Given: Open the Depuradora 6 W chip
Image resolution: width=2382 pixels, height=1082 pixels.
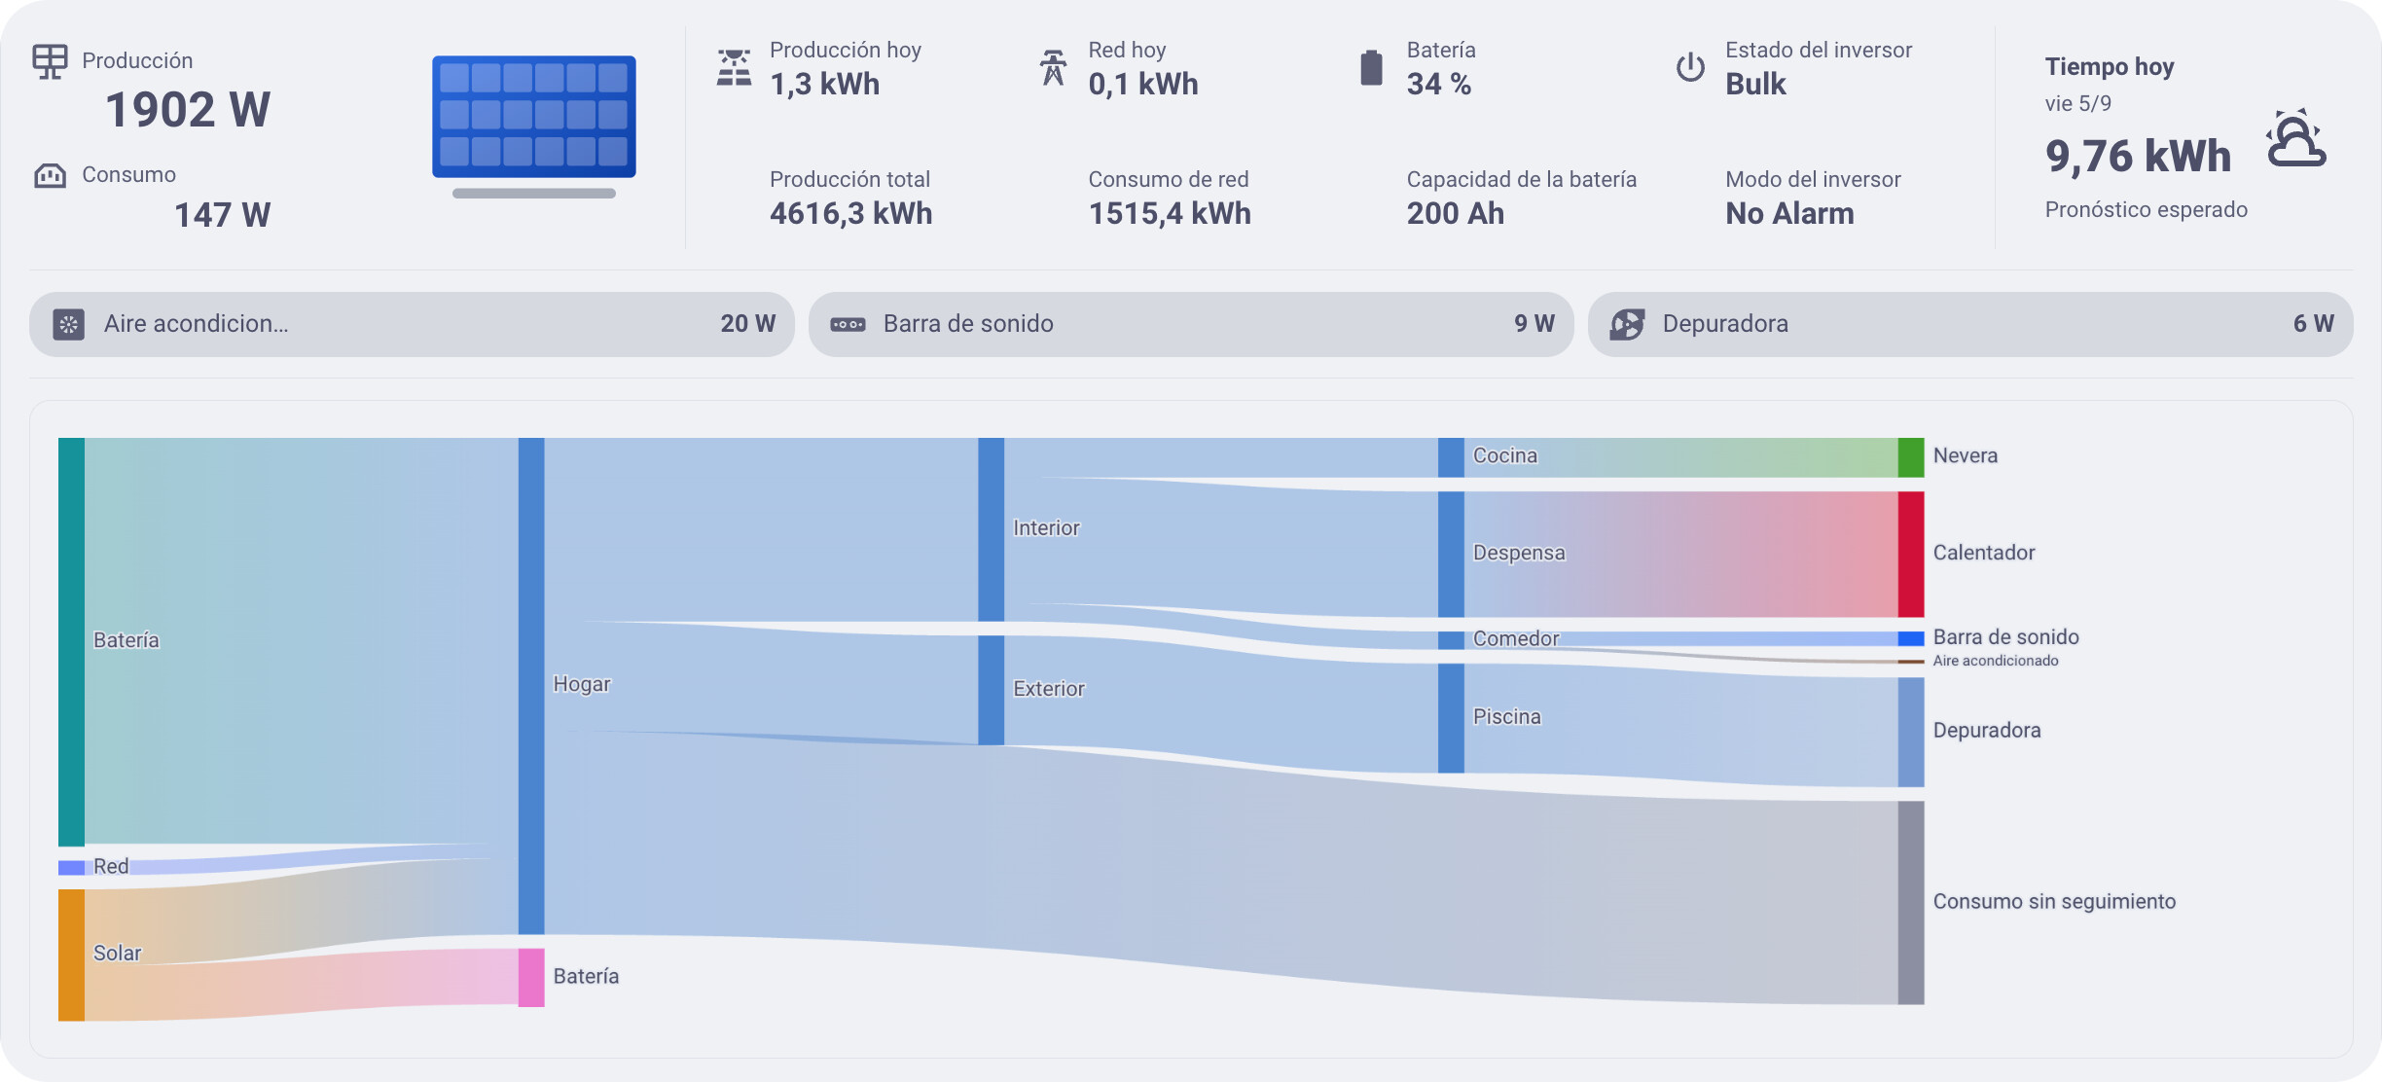Looking at the screenshot, I should pos(1969,324).
